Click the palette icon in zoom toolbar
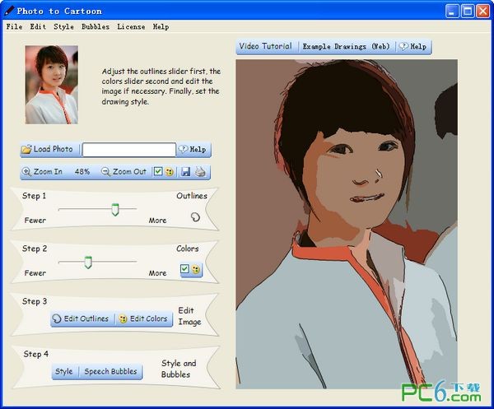 170,172
